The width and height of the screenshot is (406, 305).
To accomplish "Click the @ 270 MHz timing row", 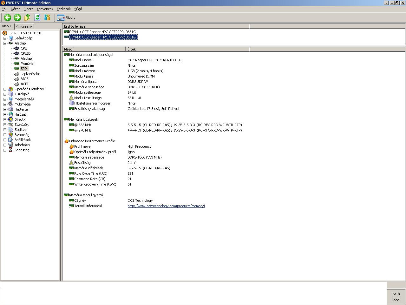I will point(155,130).
